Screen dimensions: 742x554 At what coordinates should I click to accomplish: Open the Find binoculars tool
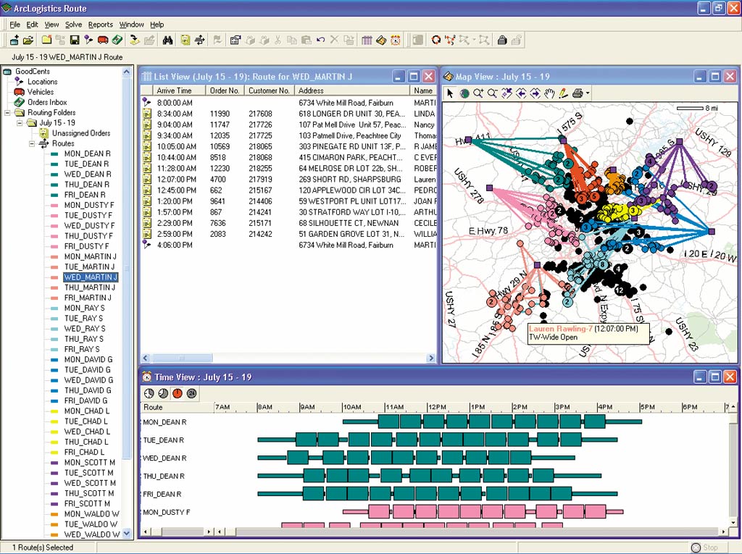click(167, 41)
